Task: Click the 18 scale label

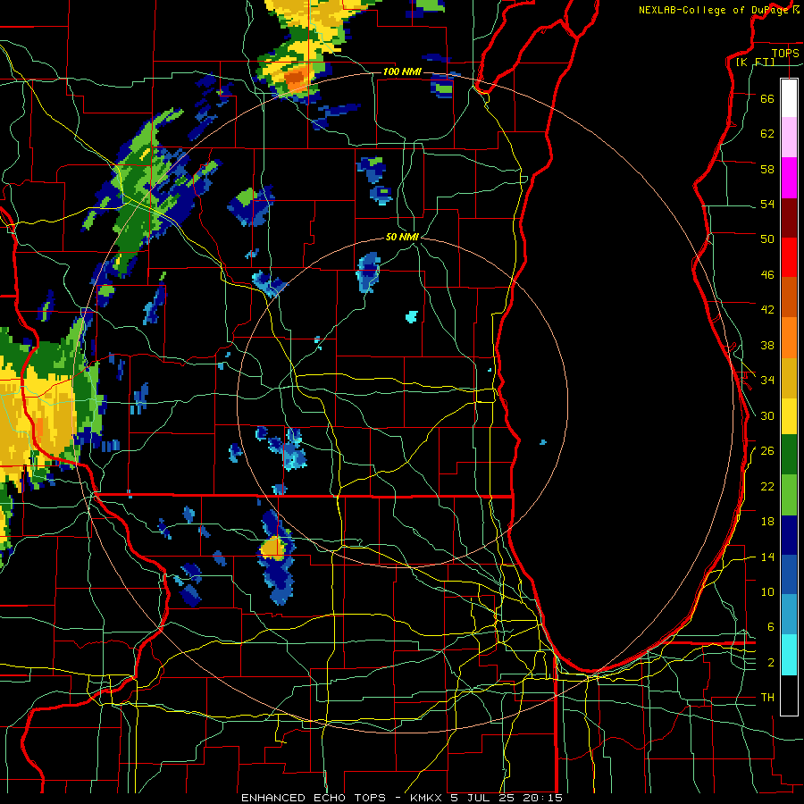Action: (x=767, y=522)
